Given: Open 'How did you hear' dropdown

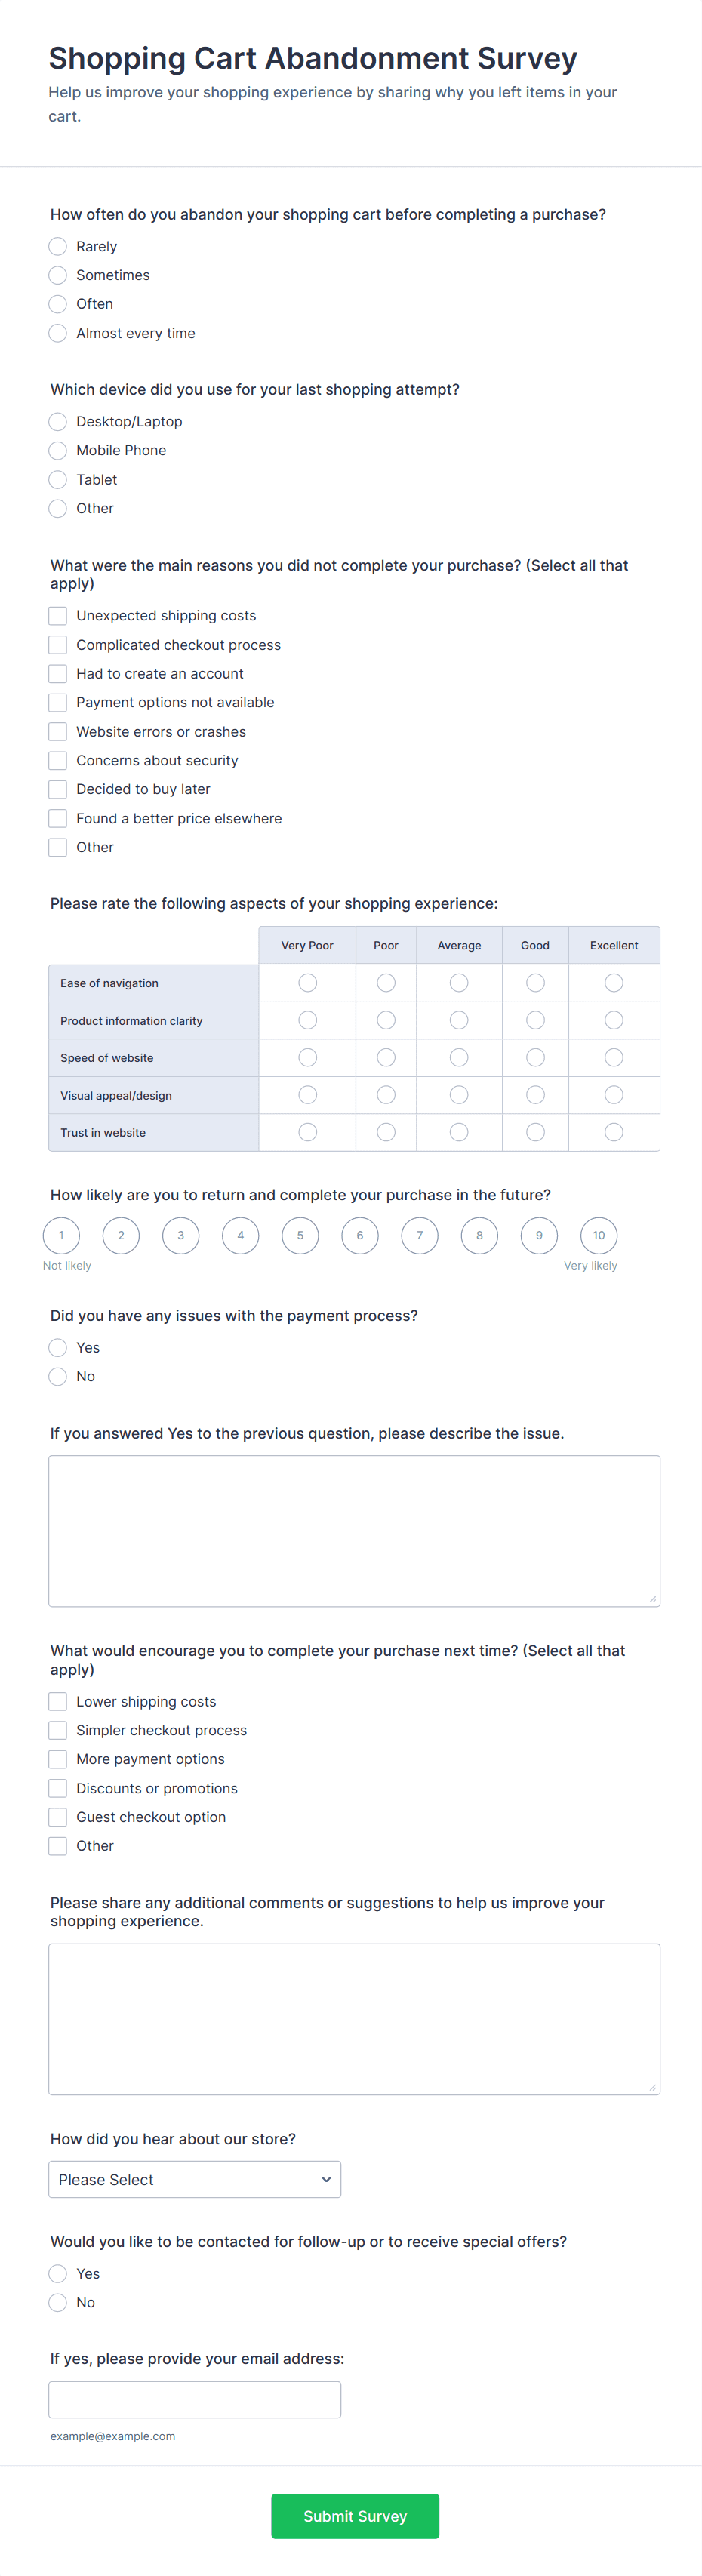Looking at the screenshot, I should click(194, 2179).
